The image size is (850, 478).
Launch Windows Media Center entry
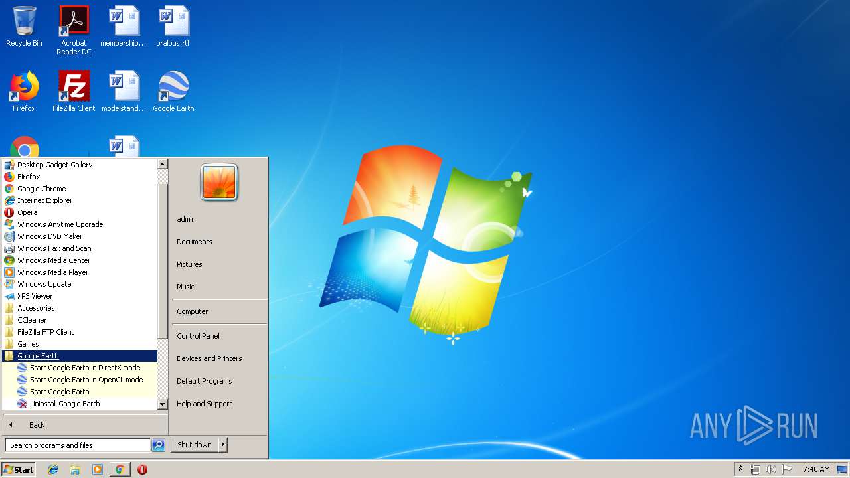[80, 260]
